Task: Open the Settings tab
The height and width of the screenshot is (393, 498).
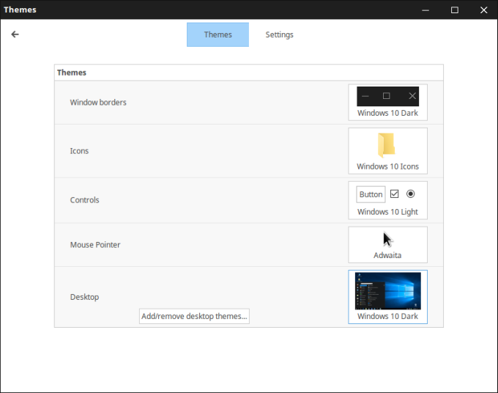Action: 280,34
